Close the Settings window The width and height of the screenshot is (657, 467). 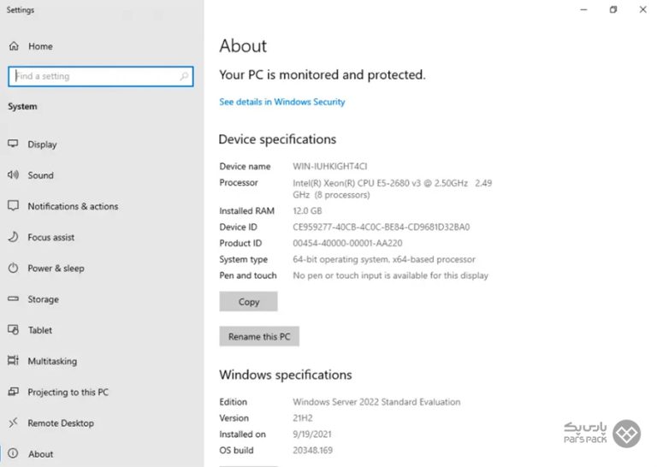[642, 9]
